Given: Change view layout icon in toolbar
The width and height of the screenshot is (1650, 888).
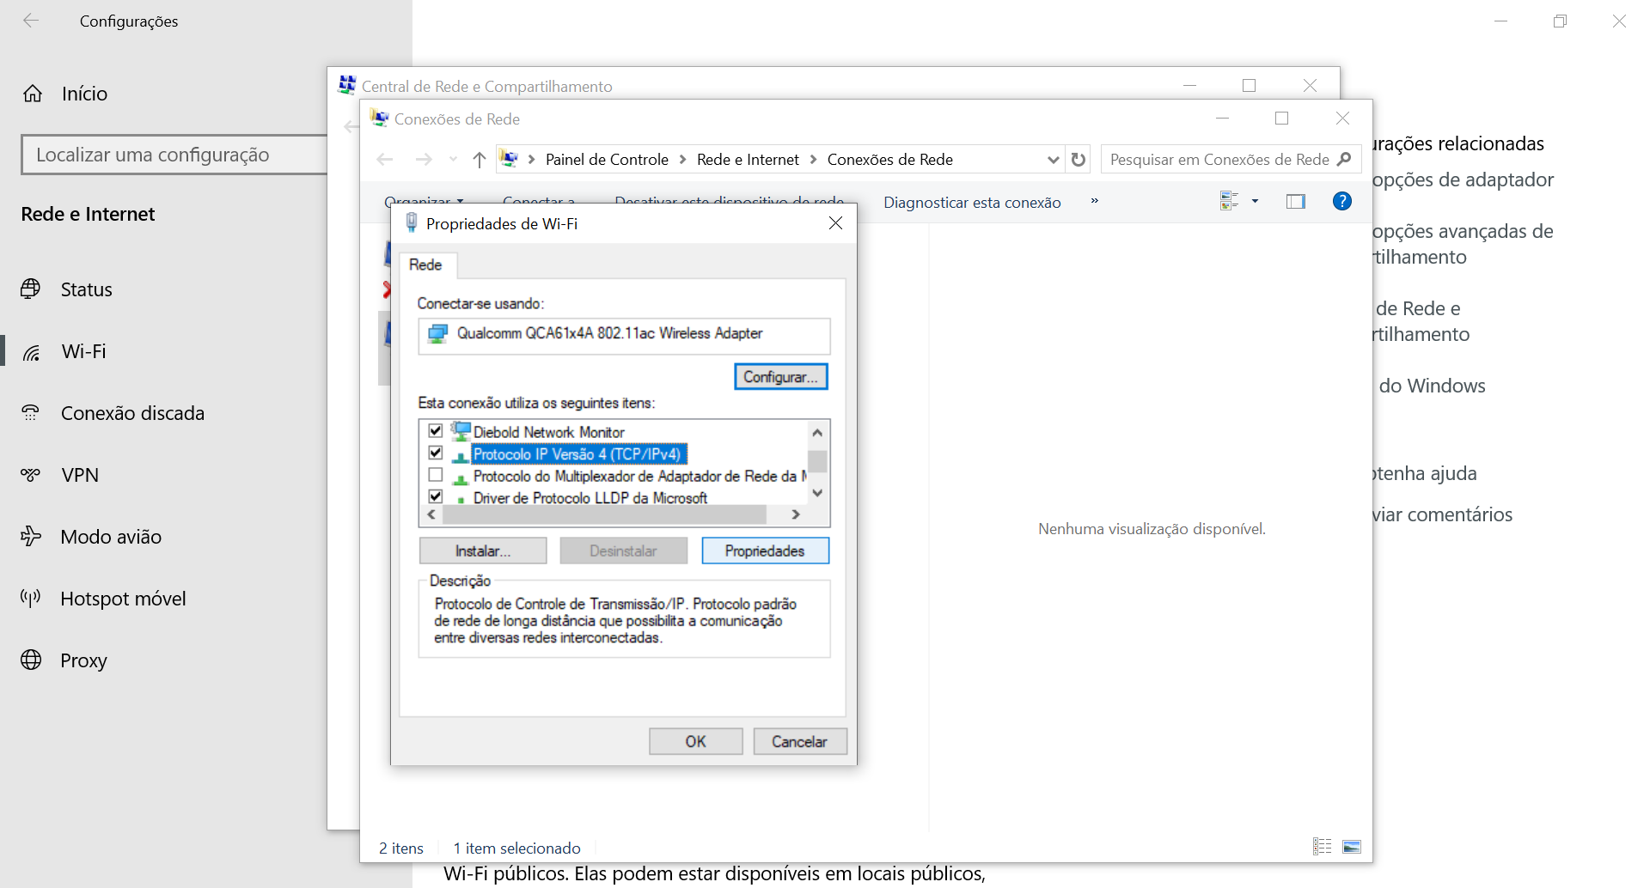Looking at the screenshot, I should pos(1229,201).
